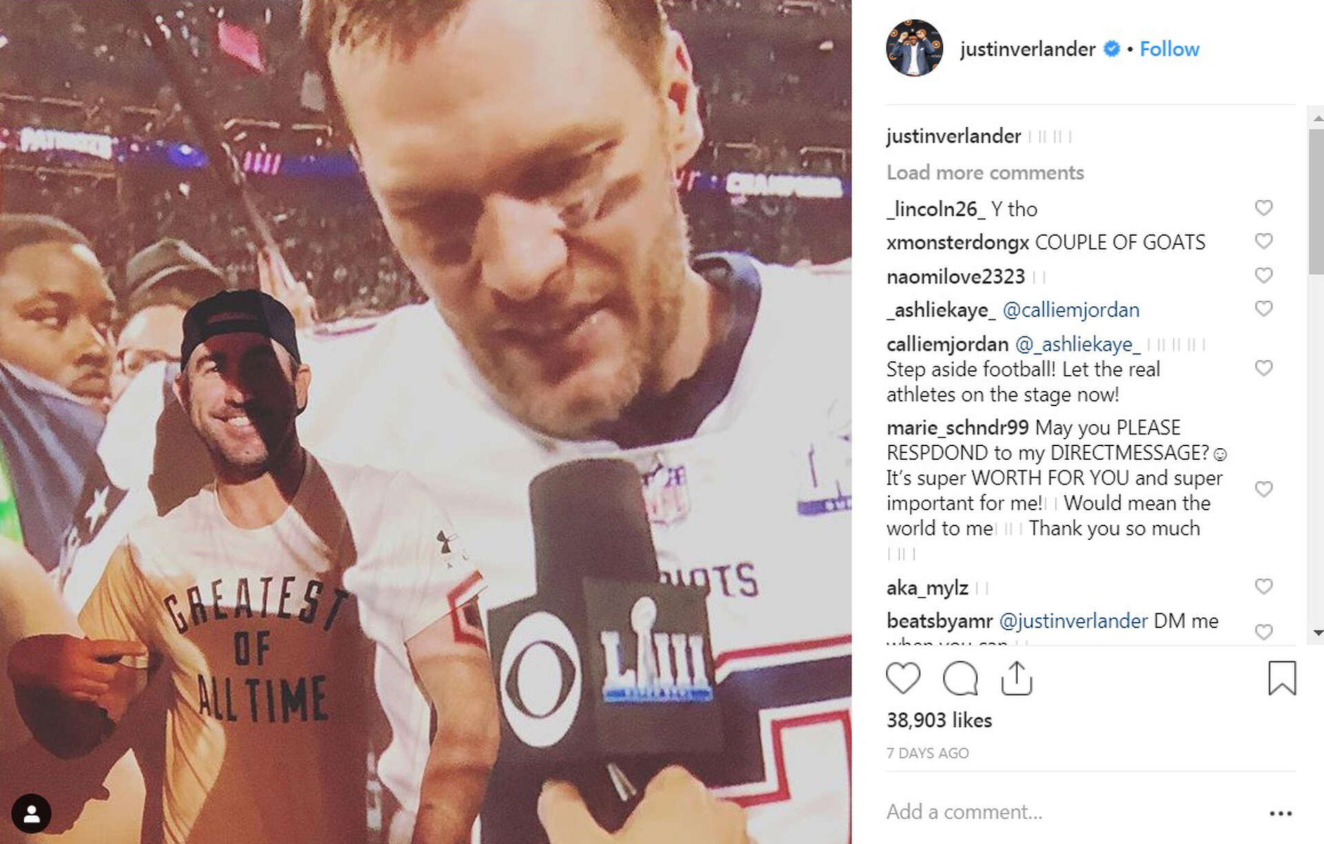Like the xmonsterdongx COUPLE OF GOATS comment
This screenshot has width=1324, height=844.
pos(1263,241)
